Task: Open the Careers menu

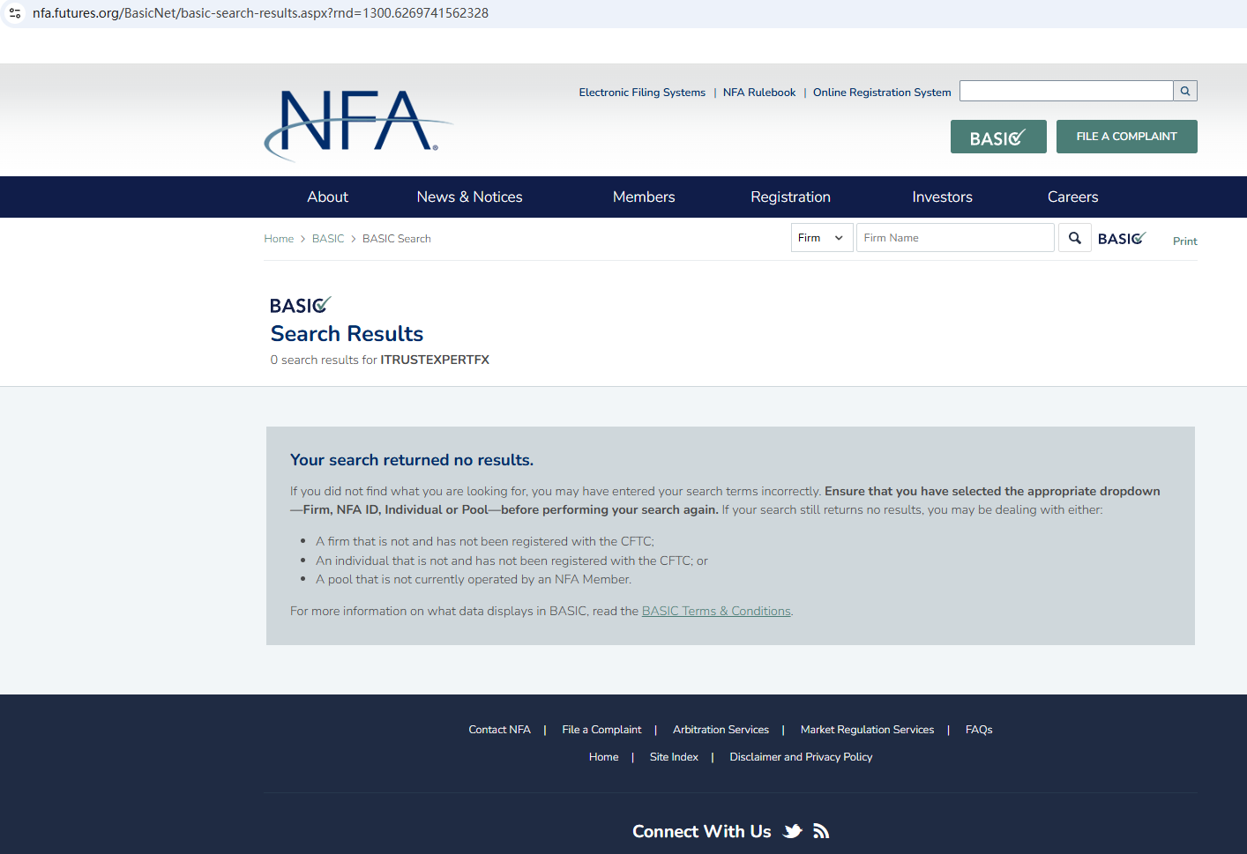Action: coord(1072,197)
